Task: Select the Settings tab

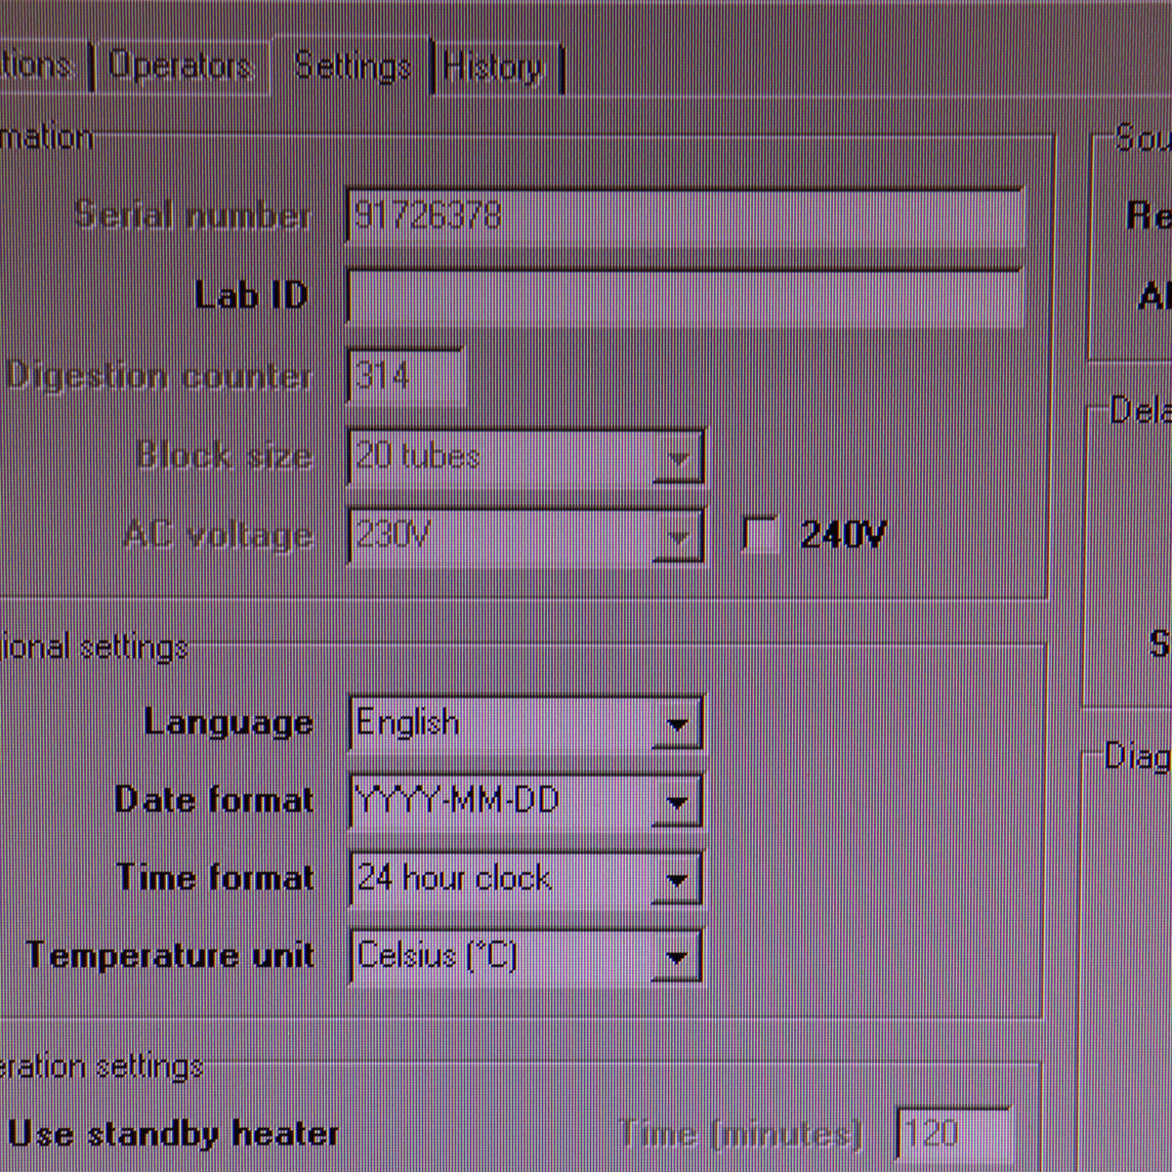Action: (x=352, y=66)
